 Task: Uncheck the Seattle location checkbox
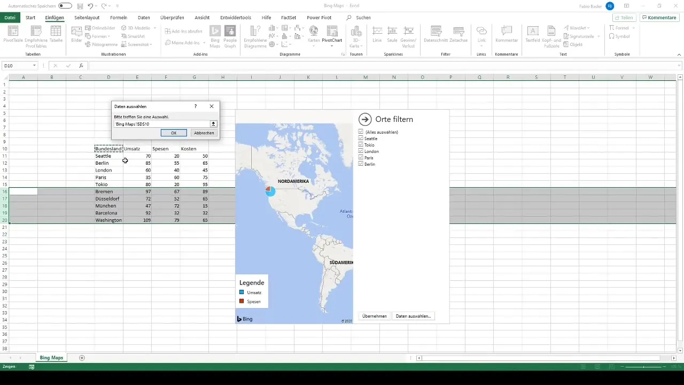tap(361, 138)
